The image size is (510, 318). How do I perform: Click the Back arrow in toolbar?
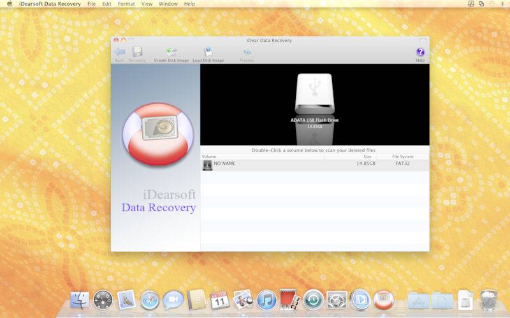pyautogui.click(x=119, y=52)
